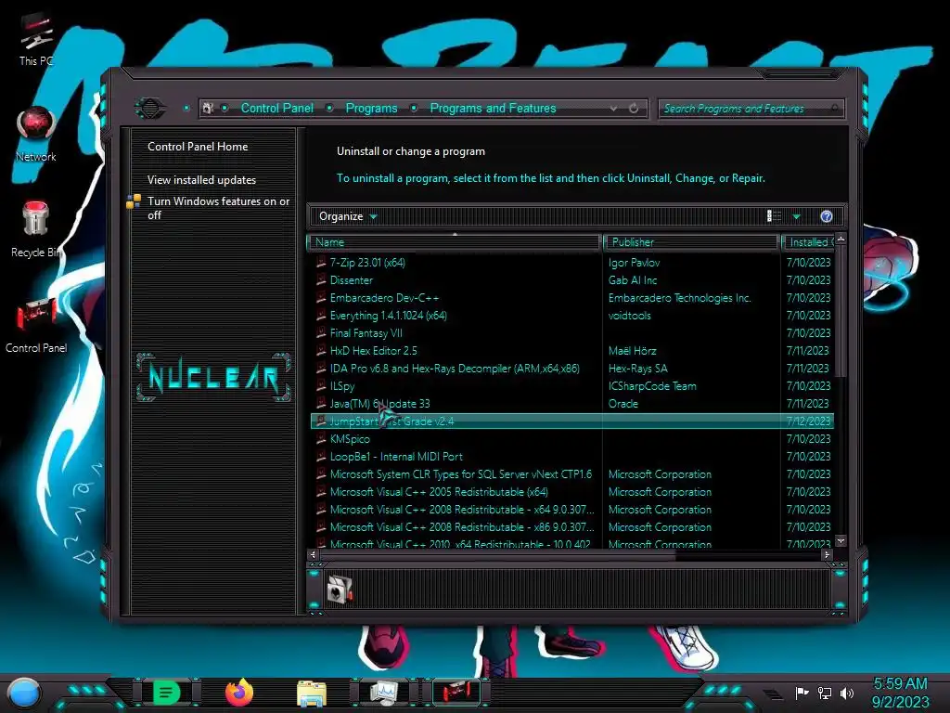This screenshot has width=950, height=713.
Task: Select the JumpStart 1st Grade v2.4 row
Action: point(571,421)
